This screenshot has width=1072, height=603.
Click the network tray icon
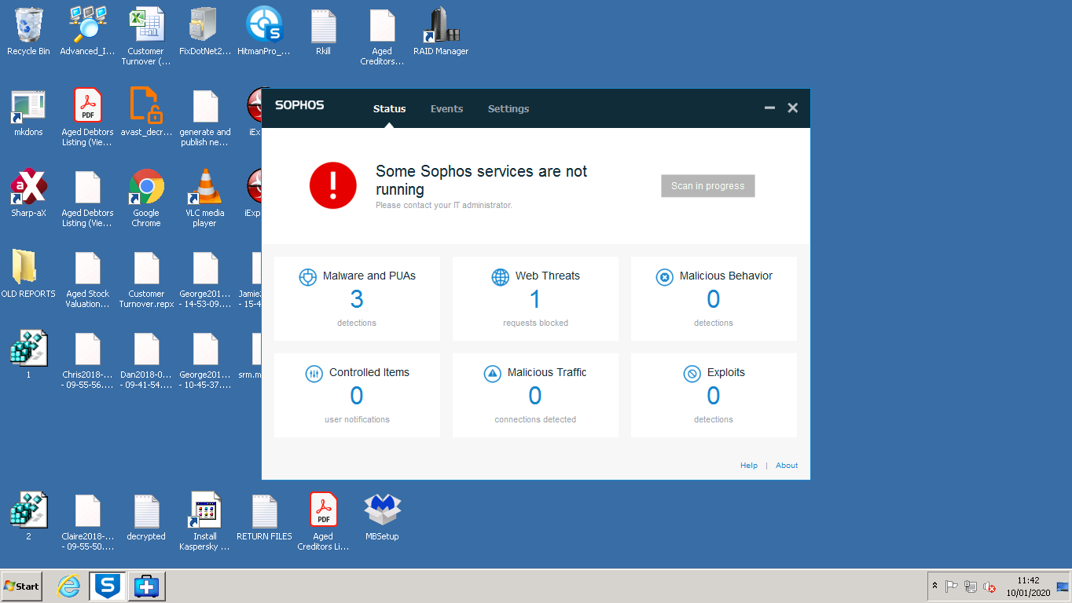point(971,587)
